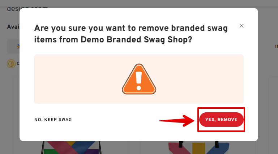This screenshot has width=278, height=154.
Task: Click the partial letter beside the coin icon
Action: (18, 63)
